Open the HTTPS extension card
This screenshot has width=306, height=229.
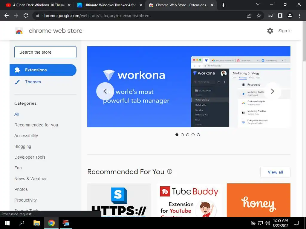119,200
